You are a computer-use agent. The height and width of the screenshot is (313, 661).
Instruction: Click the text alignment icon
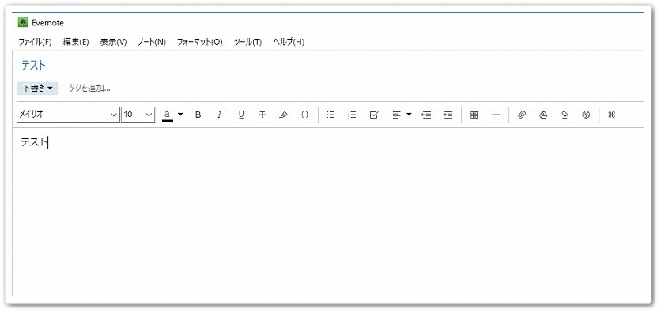pos(396,115)
